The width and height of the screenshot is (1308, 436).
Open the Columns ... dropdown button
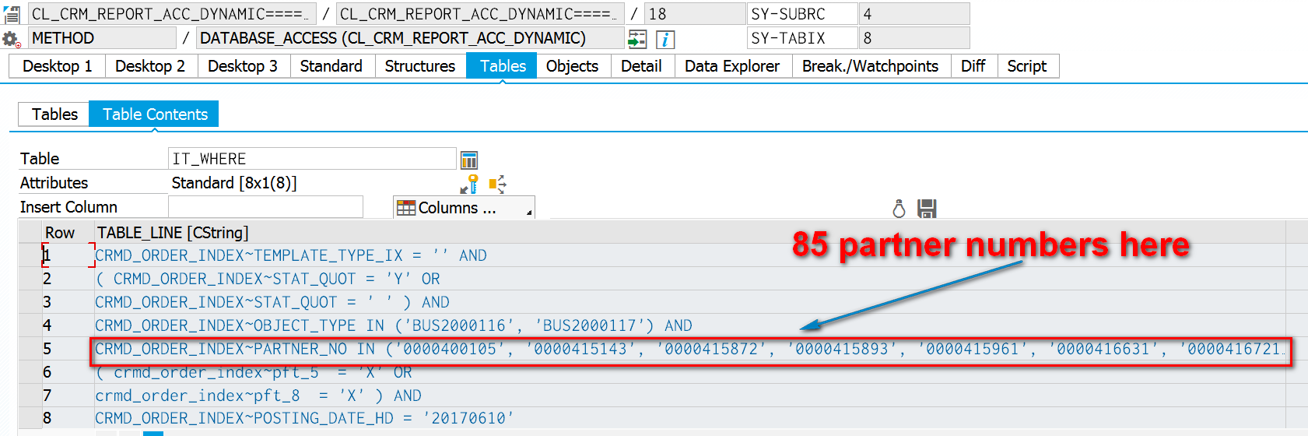464,208
